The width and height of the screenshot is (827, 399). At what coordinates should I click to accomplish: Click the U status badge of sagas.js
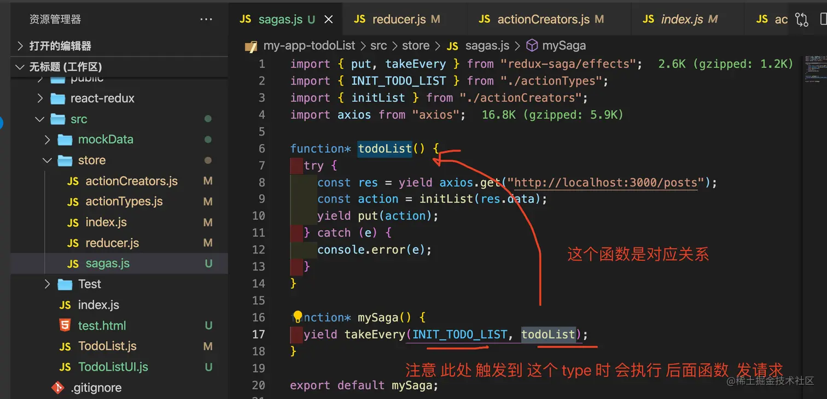208,264
